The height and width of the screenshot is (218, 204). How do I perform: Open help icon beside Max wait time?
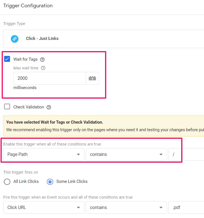pyautogui.click(x=43, y=68)
